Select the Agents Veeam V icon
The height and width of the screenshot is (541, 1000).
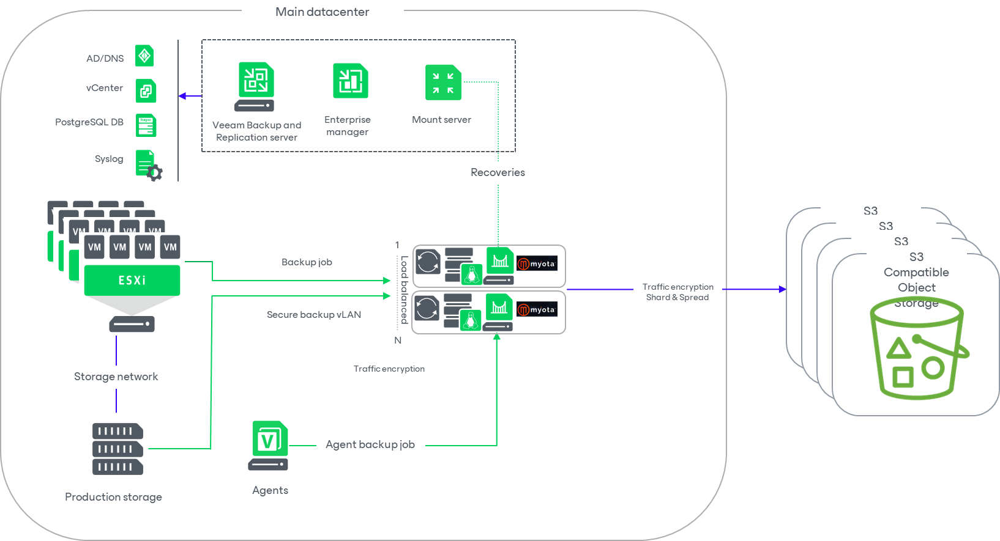[269, 446]
